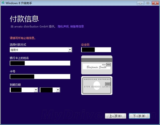
Task: Proceed with the 下一步(N) button
Action: [139, 116]
